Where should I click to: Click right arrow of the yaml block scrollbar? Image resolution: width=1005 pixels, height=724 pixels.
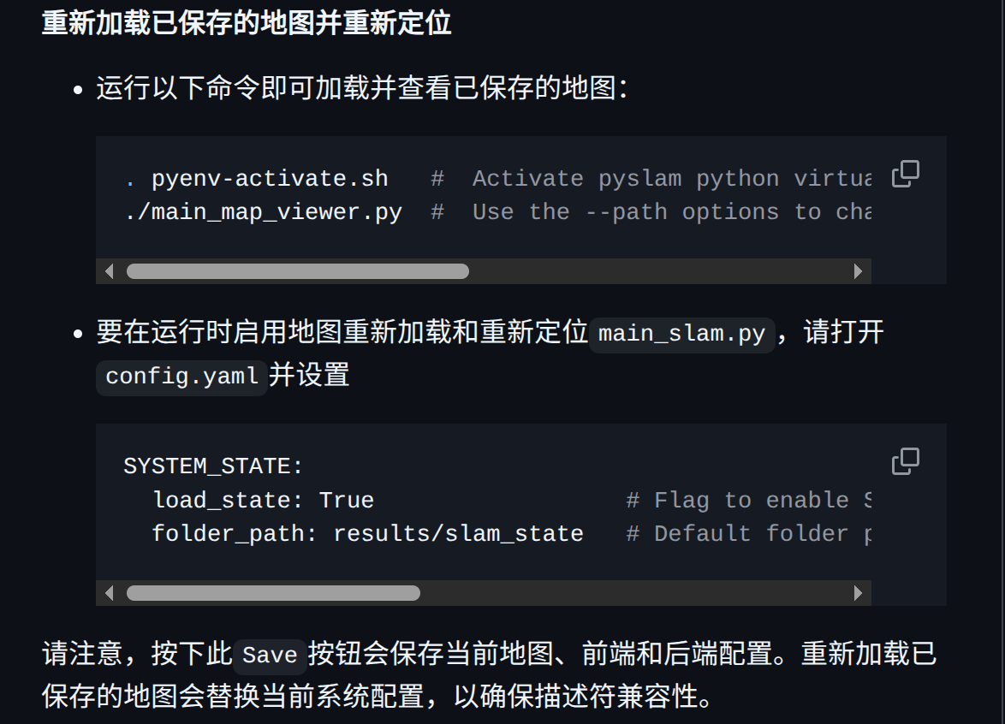coord(859,593)
